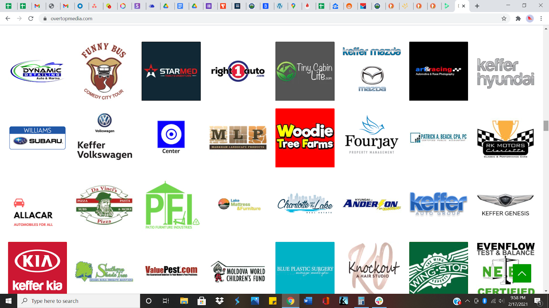
Task: Switch to the purple S tab
Action: point(137,6)
